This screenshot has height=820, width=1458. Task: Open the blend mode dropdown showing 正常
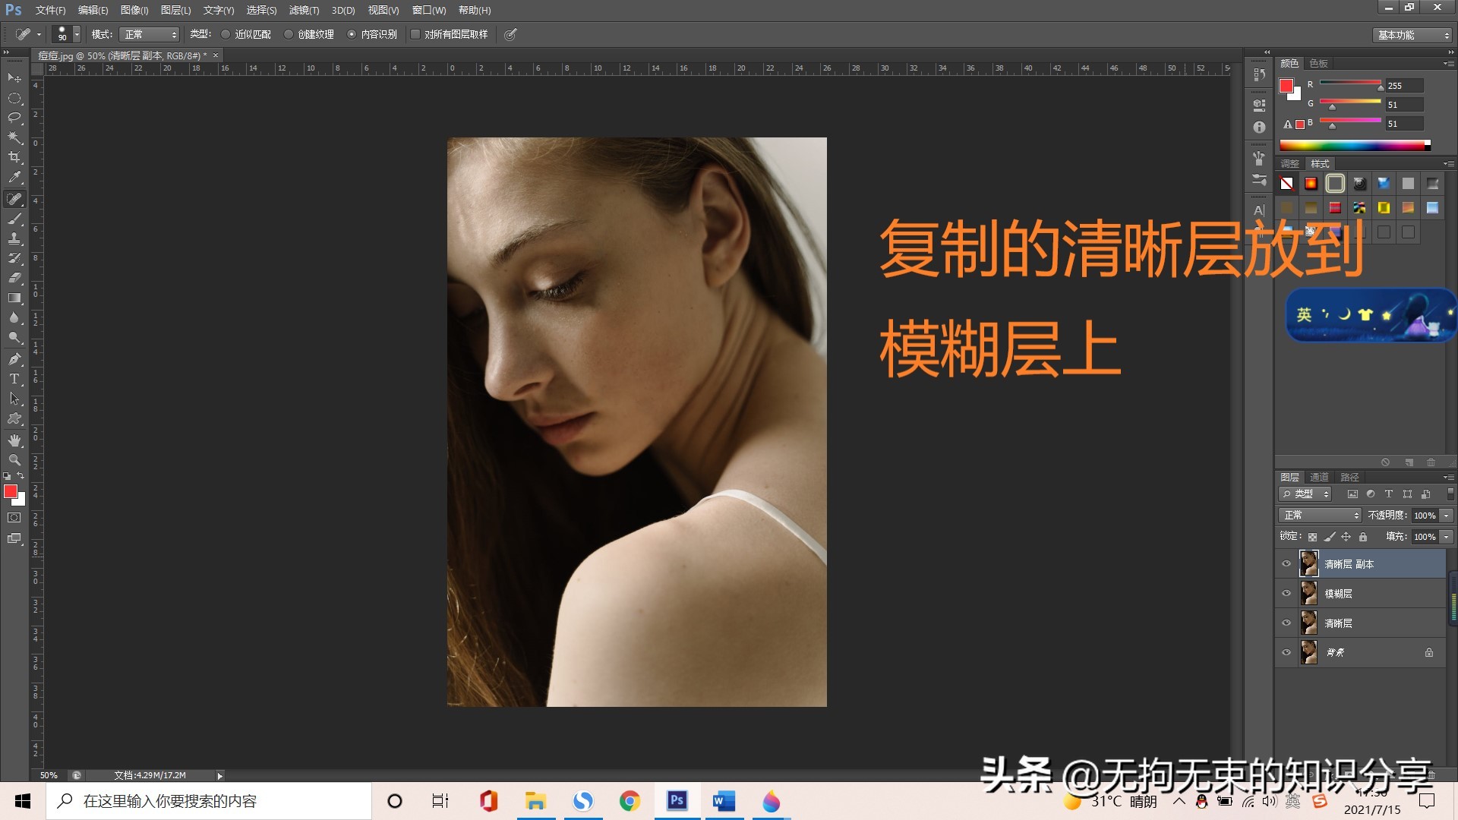click(1319, 516)
